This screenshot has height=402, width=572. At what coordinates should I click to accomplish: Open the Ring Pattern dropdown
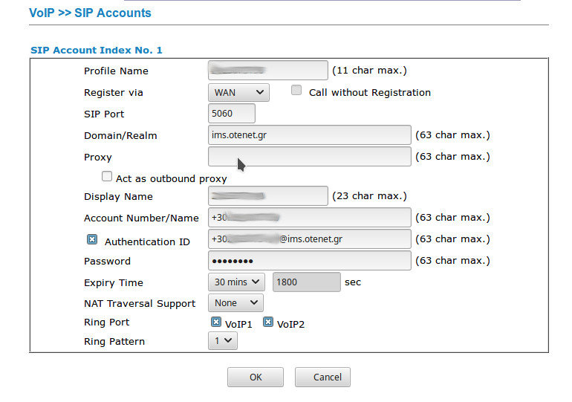(222, 341)
